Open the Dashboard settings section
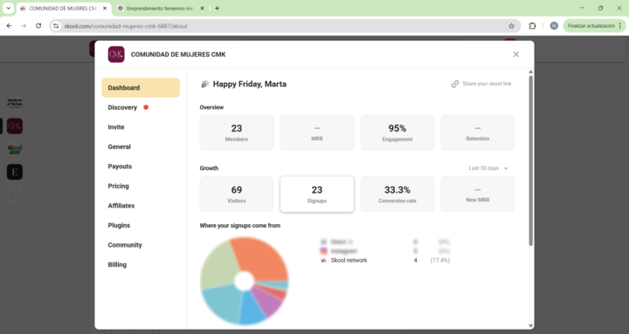 [x=141, y=88]
